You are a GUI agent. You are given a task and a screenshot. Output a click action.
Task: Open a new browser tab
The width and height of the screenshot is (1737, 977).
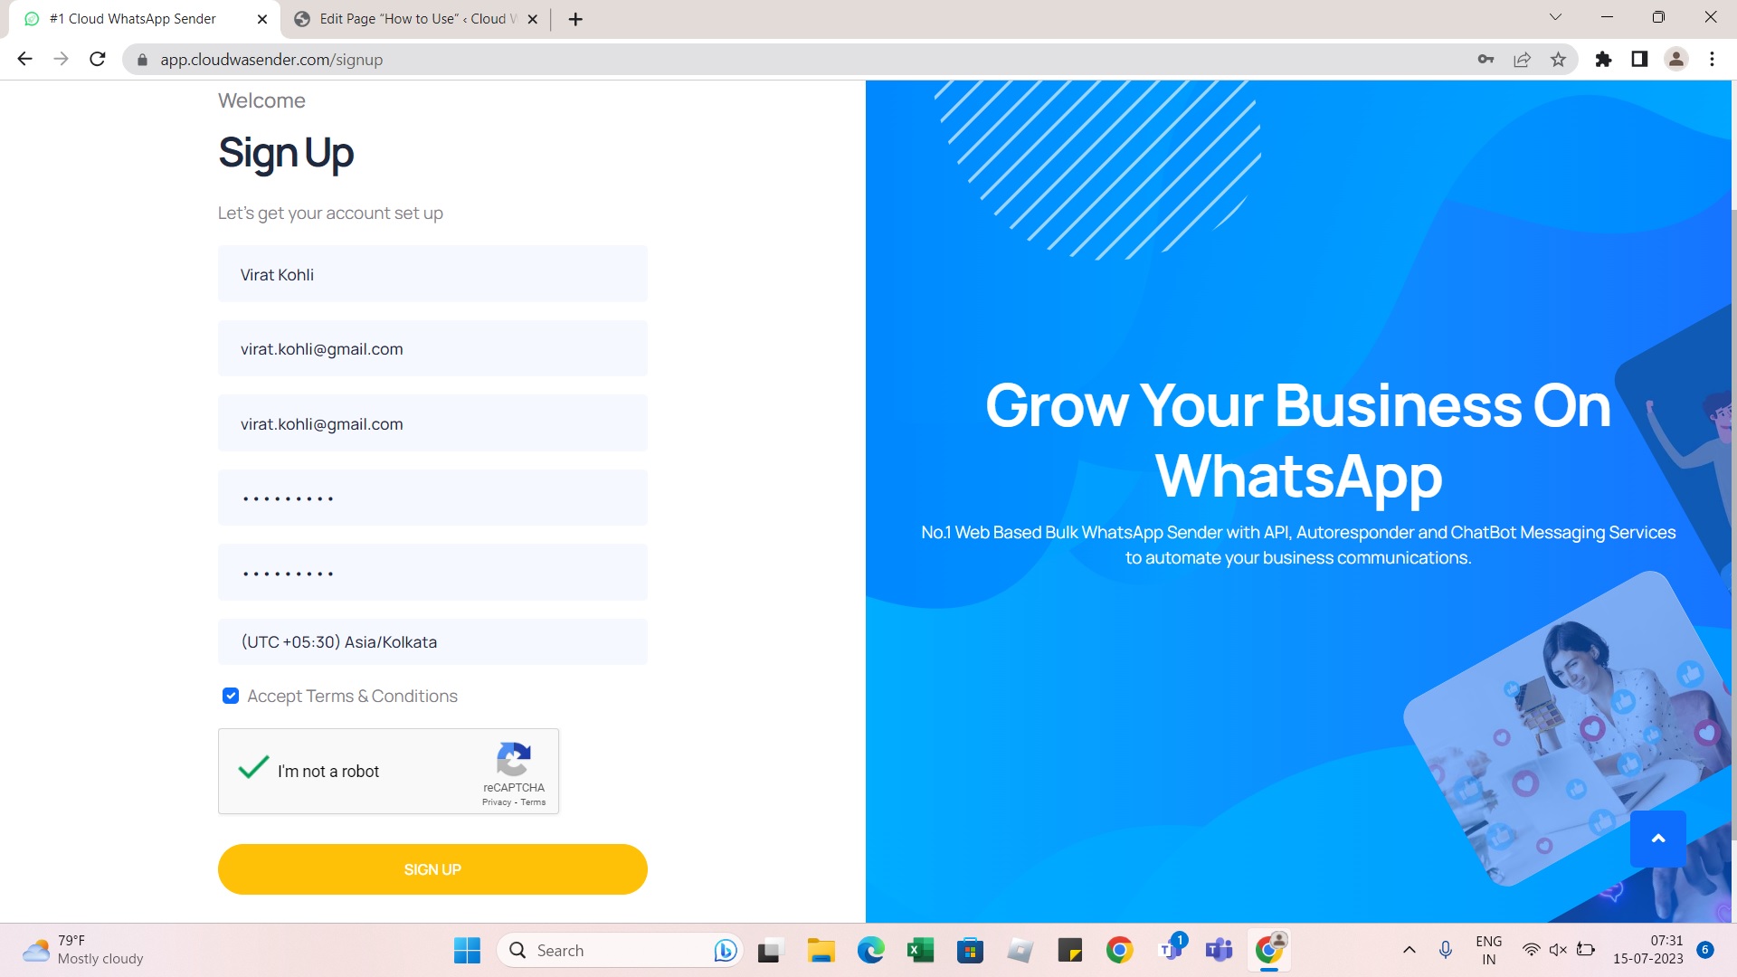pyautogui.click(x=575, y=19)
